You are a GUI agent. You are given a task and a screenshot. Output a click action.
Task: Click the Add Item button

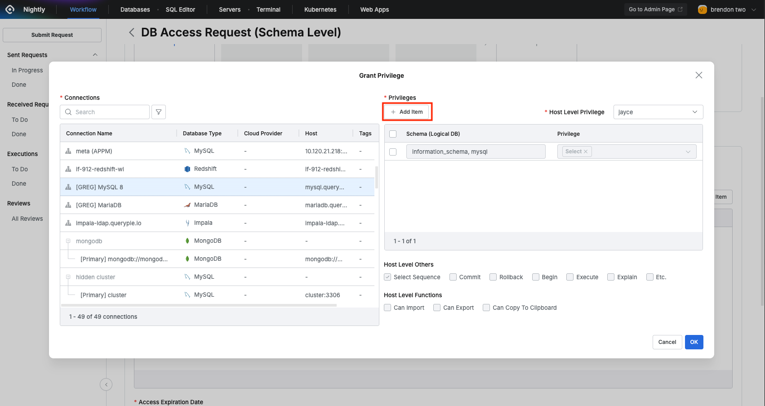point(407,112)
